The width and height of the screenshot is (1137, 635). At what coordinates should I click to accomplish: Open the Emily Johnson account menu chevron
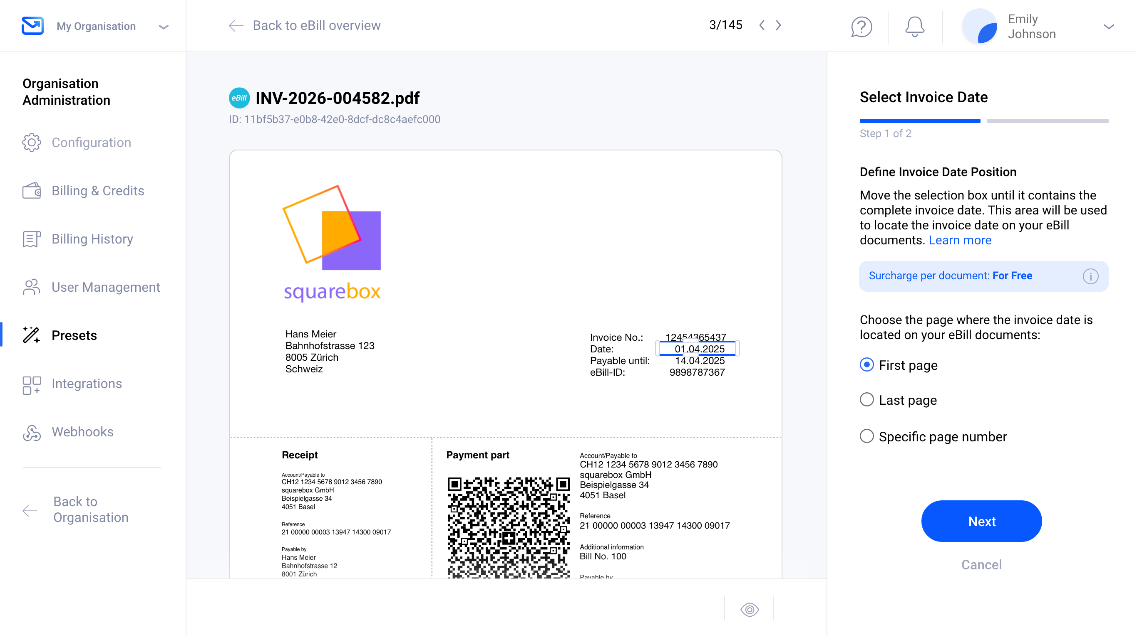point(1108,27)
